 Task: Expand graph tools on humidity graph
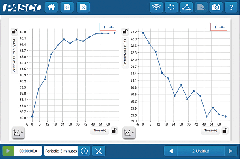tap(18, 133)
